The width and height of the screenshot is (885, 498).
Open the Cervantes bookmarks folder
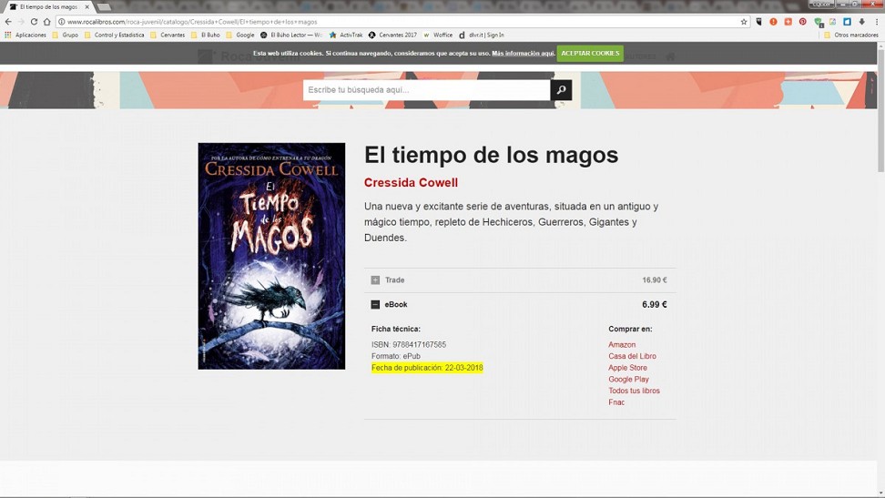pos(168,36)
